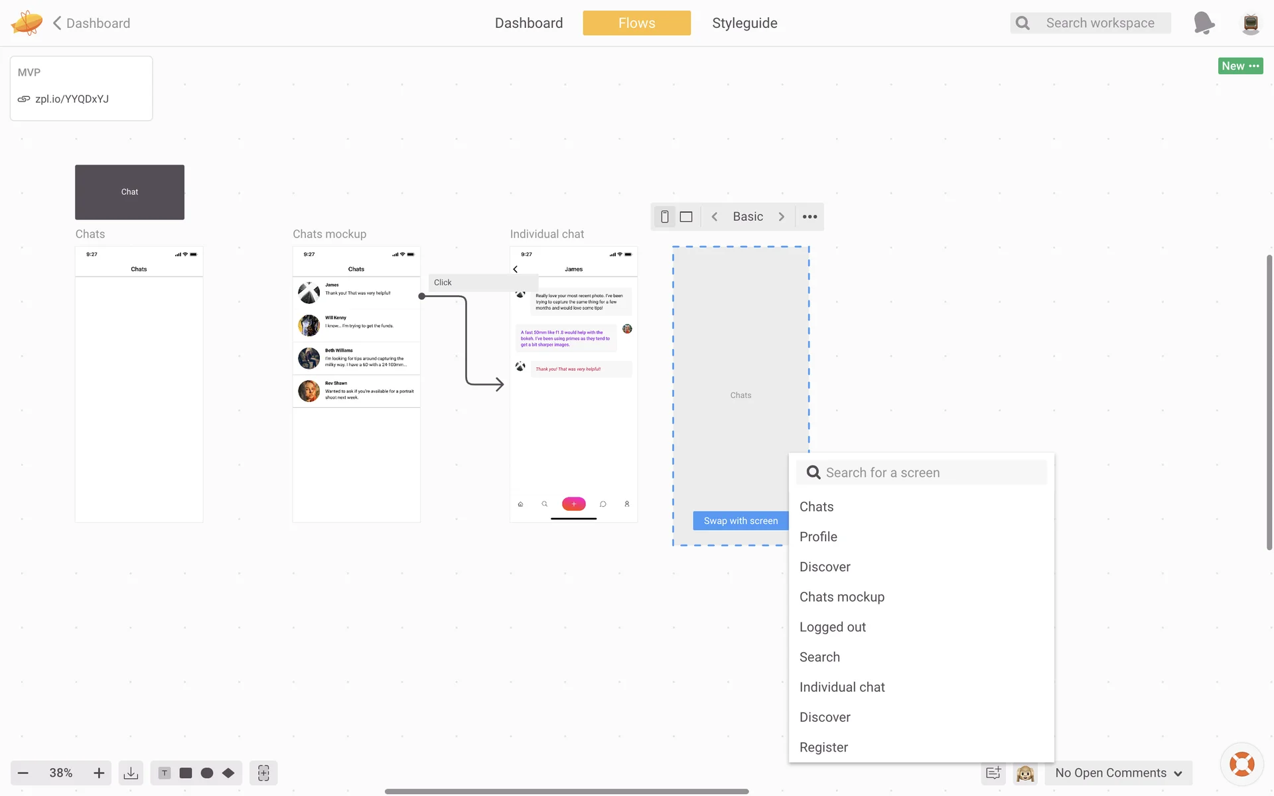Choose Individual chat from screen list
This screenshot has height=796, width=1274.
point(842,687)
